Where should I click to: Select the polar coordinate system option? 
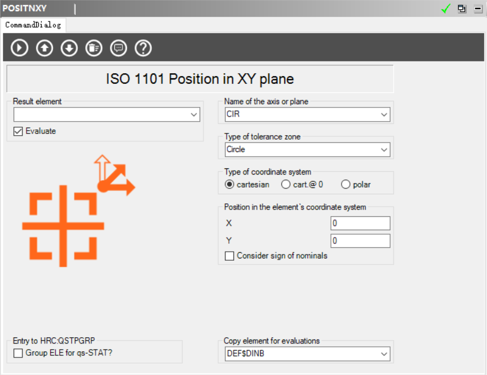(x=346, y=185)
